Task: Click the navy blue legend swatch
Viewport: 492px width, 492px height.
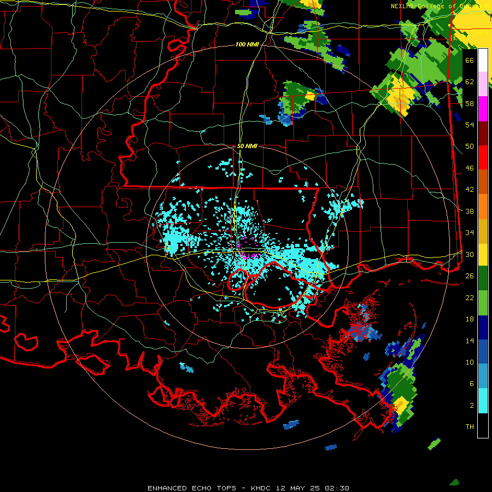Action: coord(483,327)
